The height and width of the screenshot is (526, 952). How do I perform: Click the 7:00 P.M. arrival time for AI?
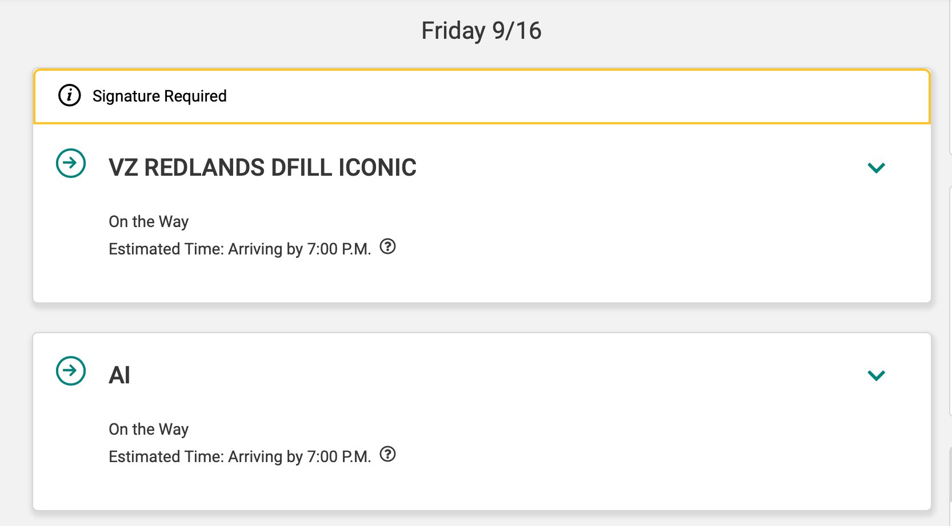(x=339, y=457)
